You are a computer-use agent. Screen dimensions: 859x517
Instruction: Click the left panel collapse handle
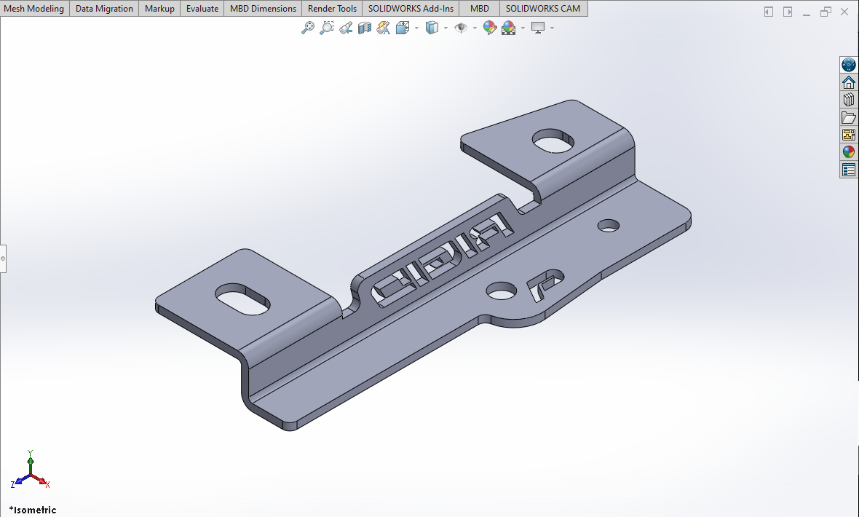pos(3,258)
